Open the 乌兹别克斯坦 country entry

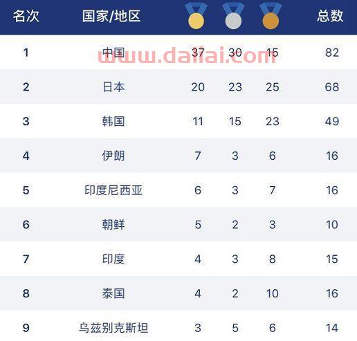113,328
